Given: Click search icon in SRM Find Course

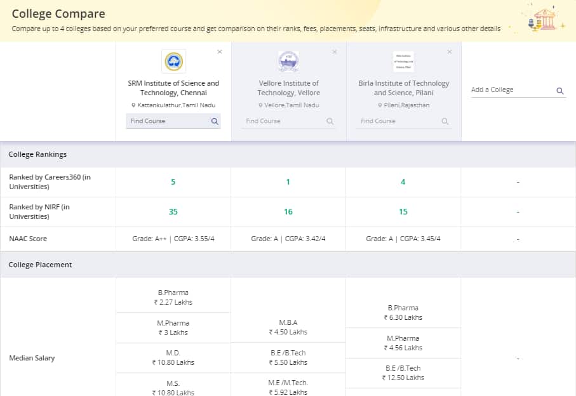Looking at the screenshot, I should tap(215, 121).
